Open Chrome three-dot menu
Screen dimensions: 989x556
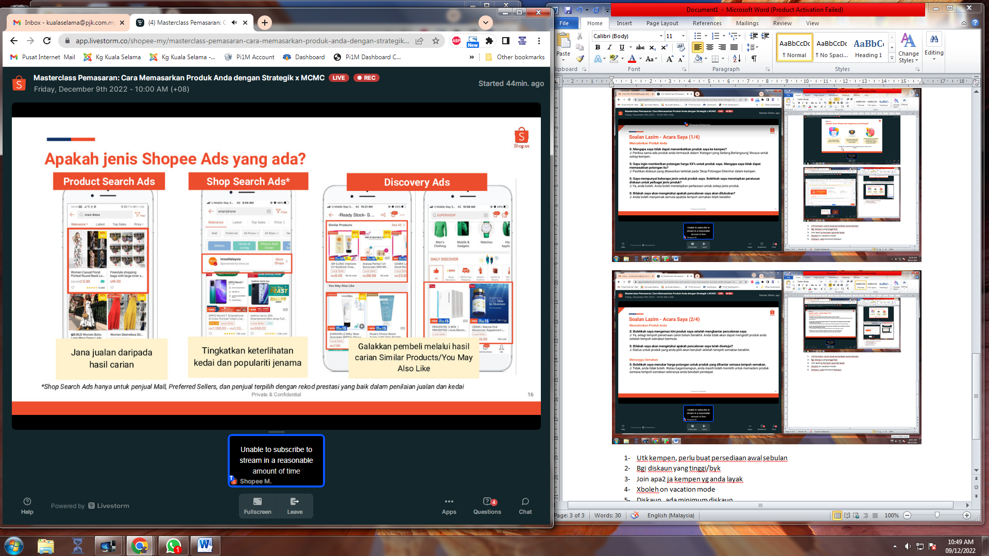coord(539,41)
